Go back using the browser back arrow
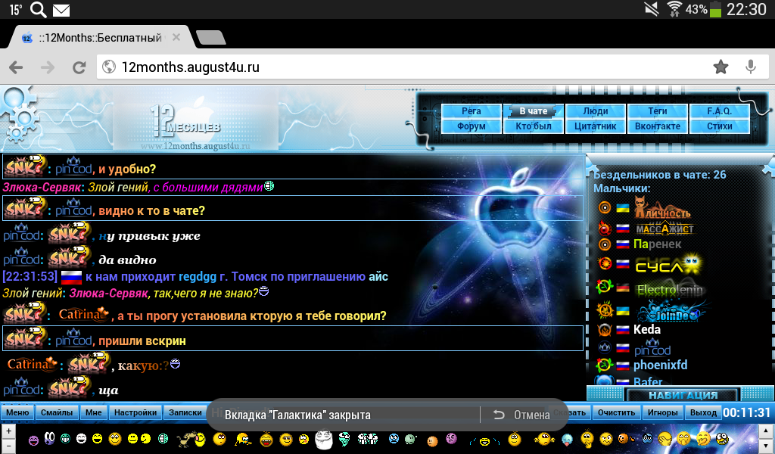The width and height of the screenshot is (775, 454). [x=17, y=67]
